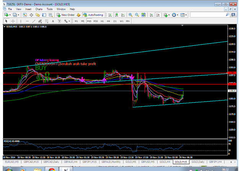Open the Indicators list icon
The image size is (239, 171).
[x=166, y=15]
